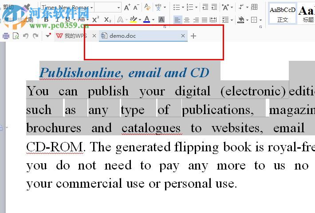This screenshot has height=213, width=315.
Task: Redo last action
Action: pyautogui.click(x=35, y=36)
